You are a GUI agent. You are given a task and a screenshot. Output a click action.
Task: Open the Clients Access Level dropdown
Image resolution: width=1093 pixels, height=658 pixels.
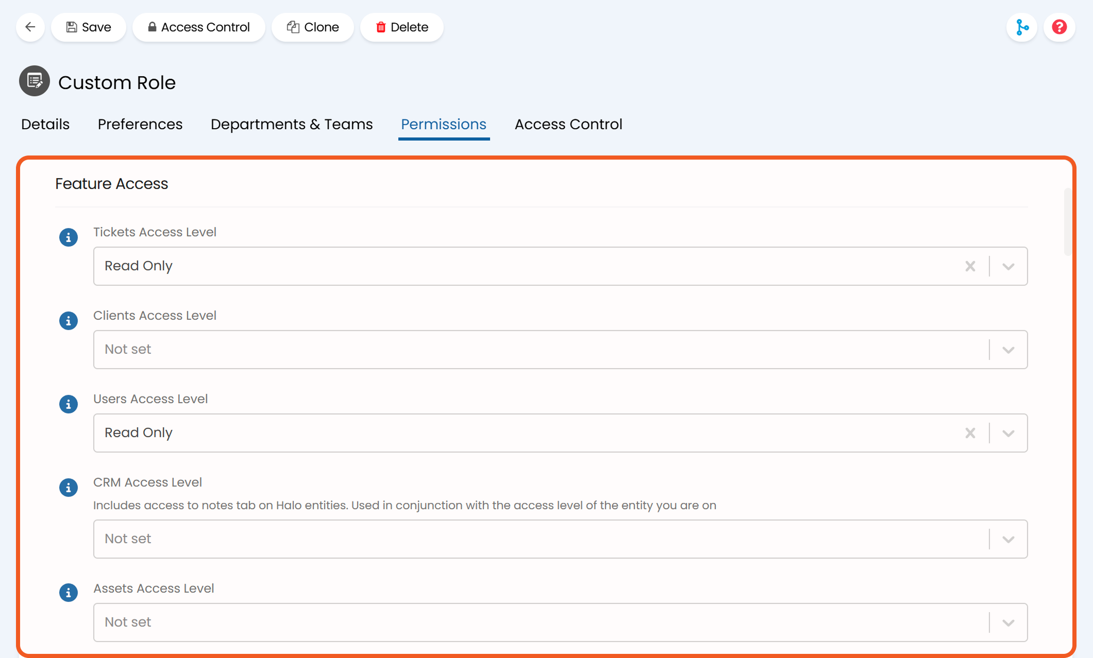[1008, 350]
